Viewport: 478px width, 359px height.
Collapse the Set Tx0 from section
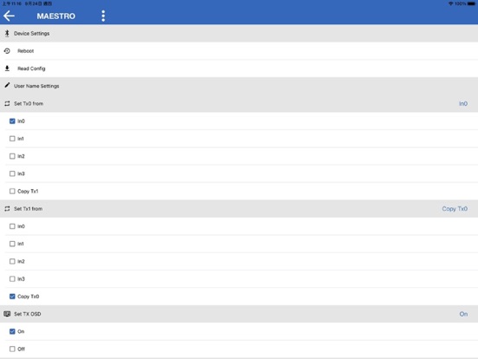(239, 103)
